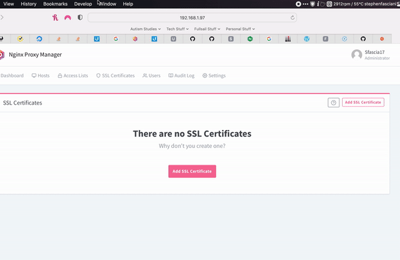Click the three dots menu bar icon
The width and height of the screenshot is (400, 260).
tap(305, 4)
